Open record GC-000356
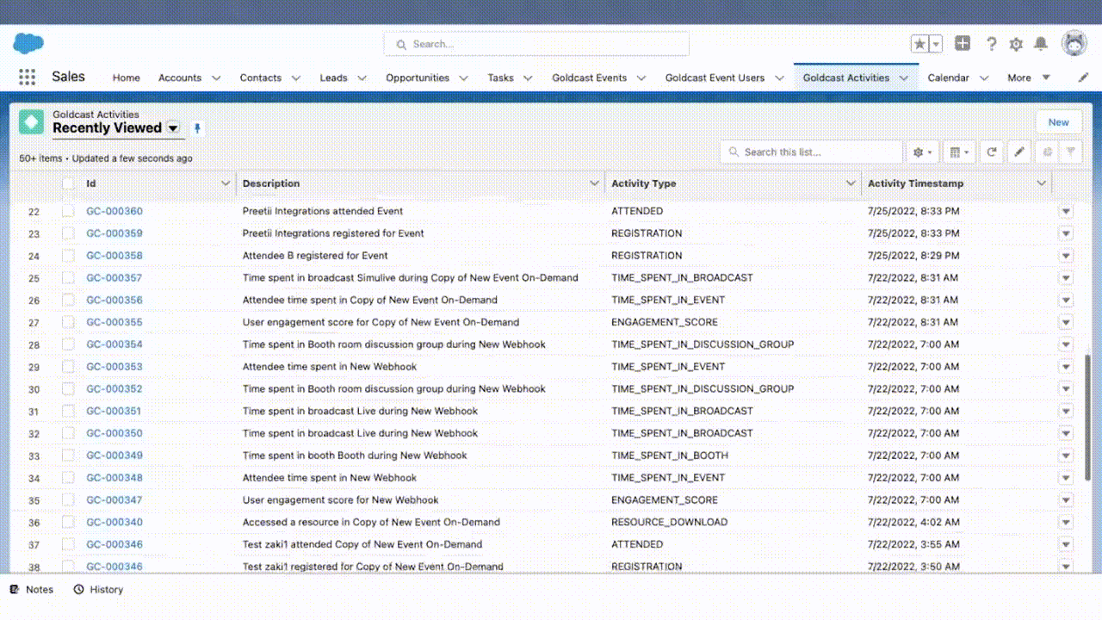 coord(115,300)
